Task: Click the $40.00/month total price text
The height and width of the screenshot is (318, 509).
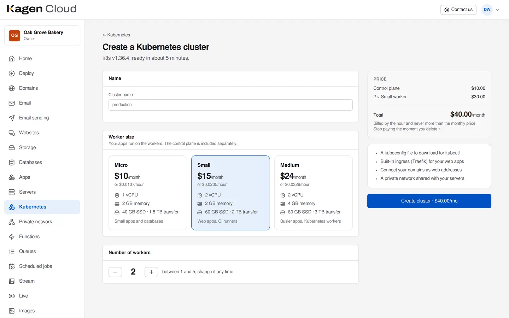Action: (468, 114)
